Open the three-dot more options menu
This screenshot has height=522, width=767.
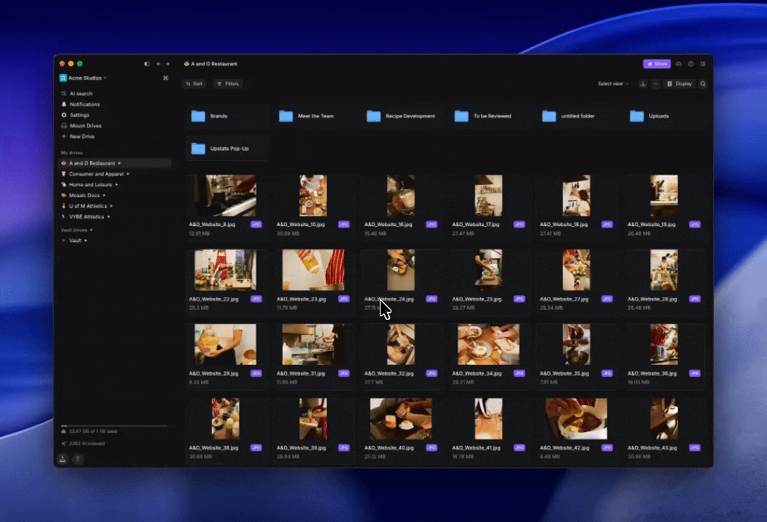coord(655,84)
